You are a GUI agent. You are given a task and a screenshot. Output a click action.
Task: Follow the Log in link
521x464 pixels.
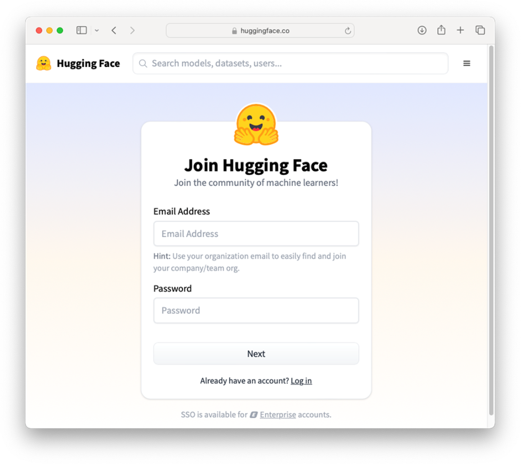301,381
